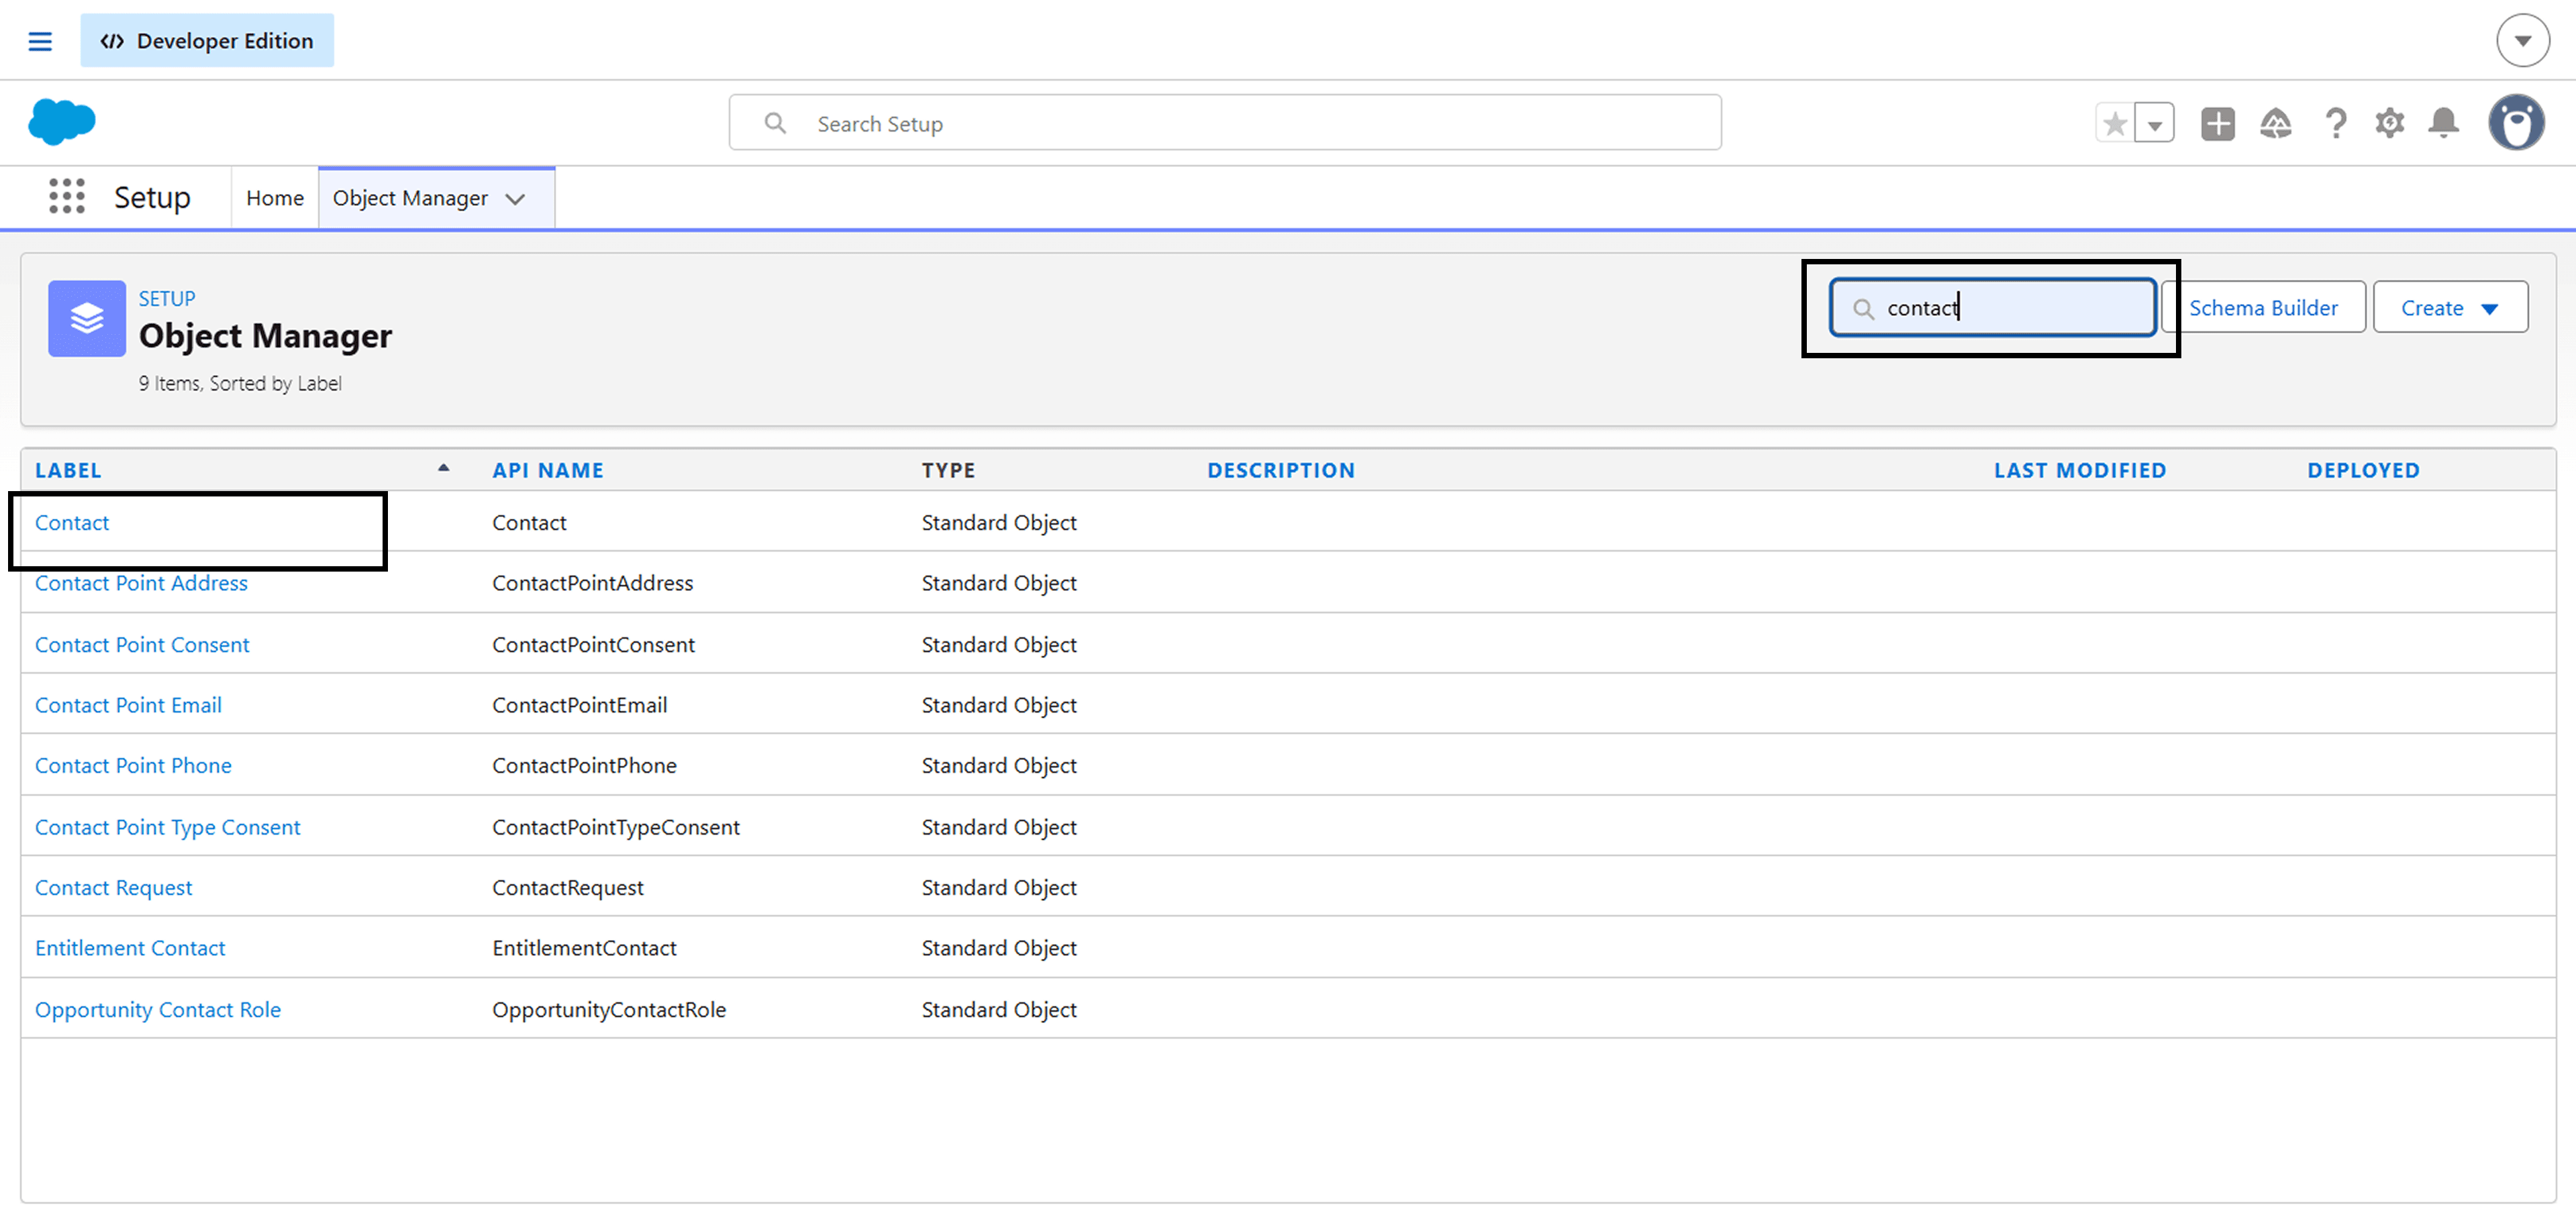The height and width of the screenshot is (1217, 2576).
Task: Open the global actions plus icon
Action: point(2217,124)
